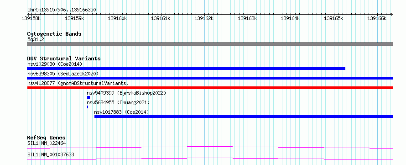Click the 139160k ruler tick label

(118, 18)
